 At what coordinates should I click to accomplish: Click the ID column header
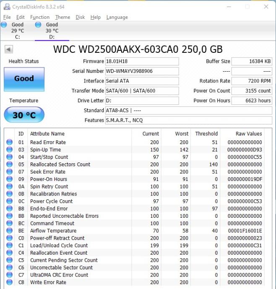pos(21,134)
